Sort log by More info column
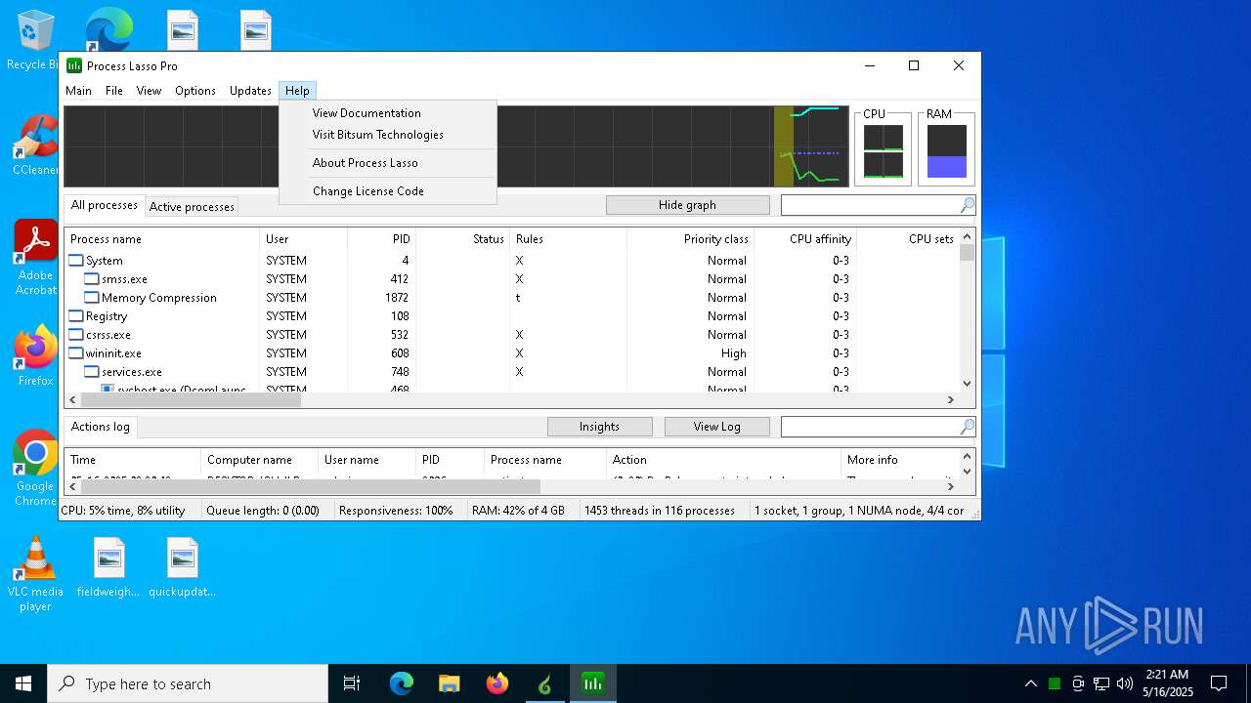The image size is (1251, 703). coord(899,460)
